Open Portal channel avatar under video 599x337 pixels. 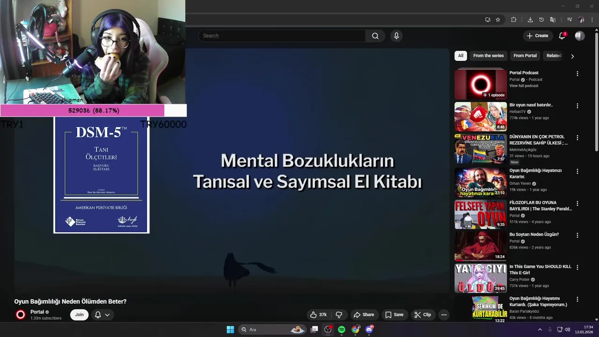click(x=21, y=315)
